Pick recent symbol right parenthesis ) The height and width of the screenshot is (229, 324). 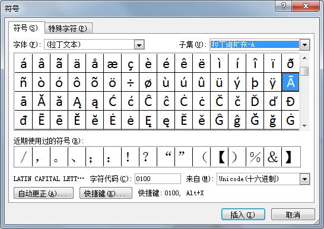(237, 157)
